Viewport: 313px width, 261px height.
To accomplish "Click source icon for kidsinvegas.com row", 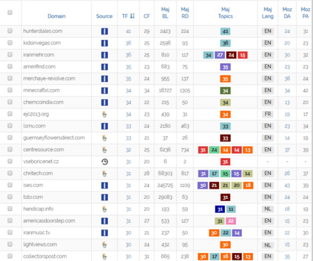I will coord(104,43).
